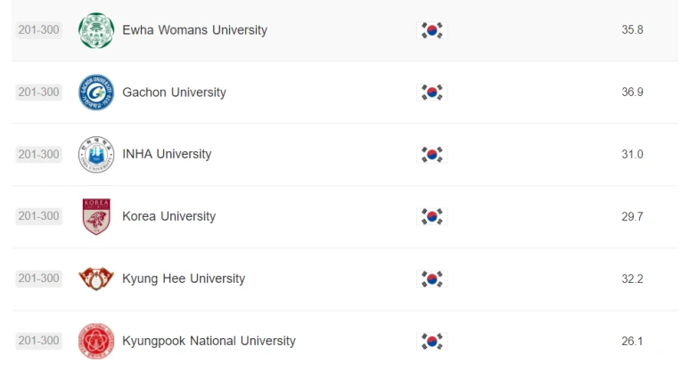
Task: Click the Gachon University logo
Action: coord(96,93)
